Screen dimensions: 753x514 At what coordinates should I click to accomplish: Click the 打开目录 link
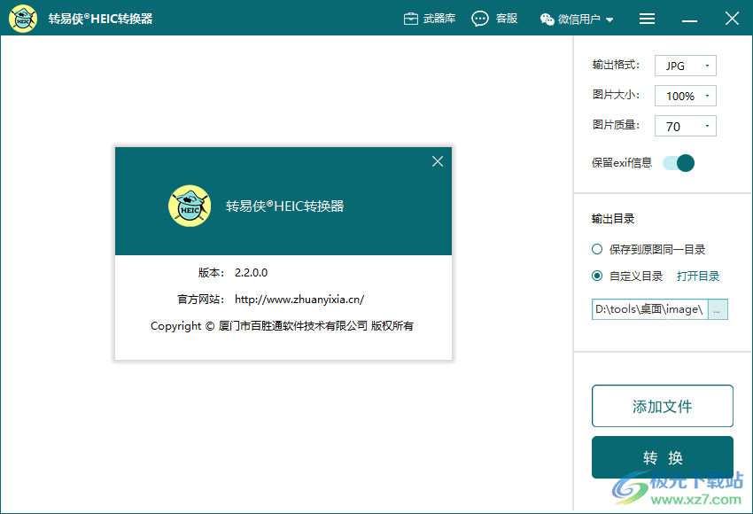[x=698, y=276]
